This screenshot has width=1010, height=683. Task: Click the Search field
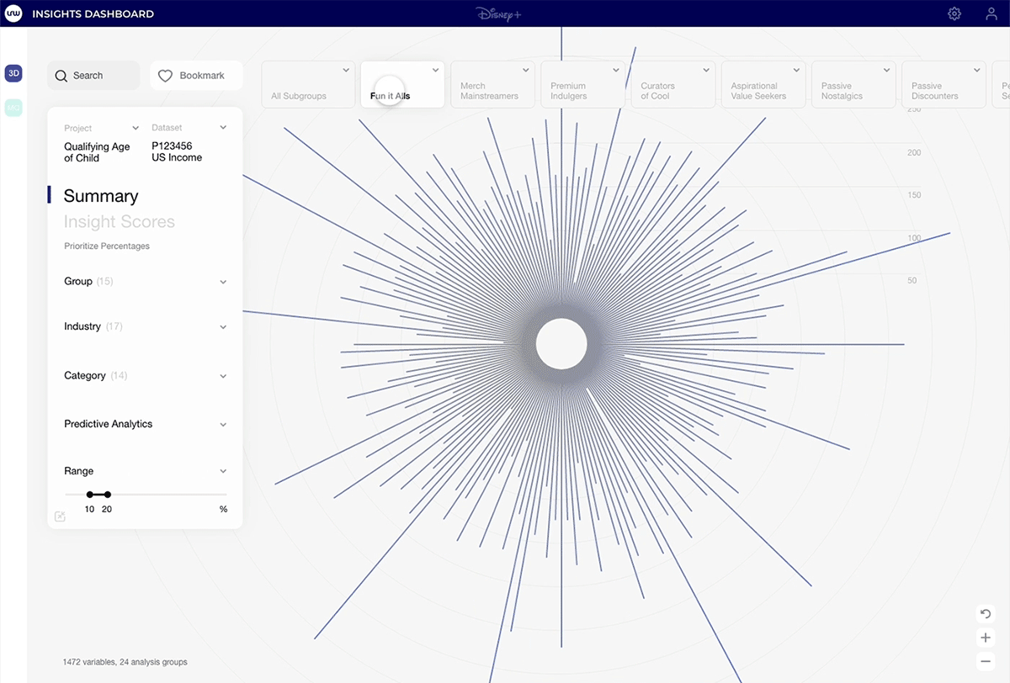click(x=93, y=76)
